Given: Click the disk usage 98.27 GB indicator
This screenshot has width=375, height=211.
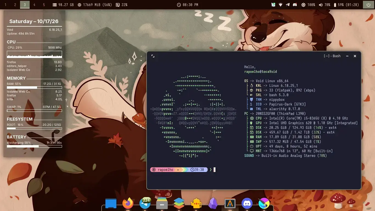Looking at the screenshot, I should [63, 5].
